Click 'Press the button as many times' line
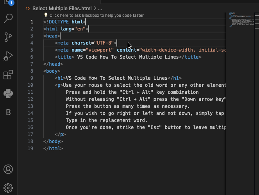 click(128, 106)
